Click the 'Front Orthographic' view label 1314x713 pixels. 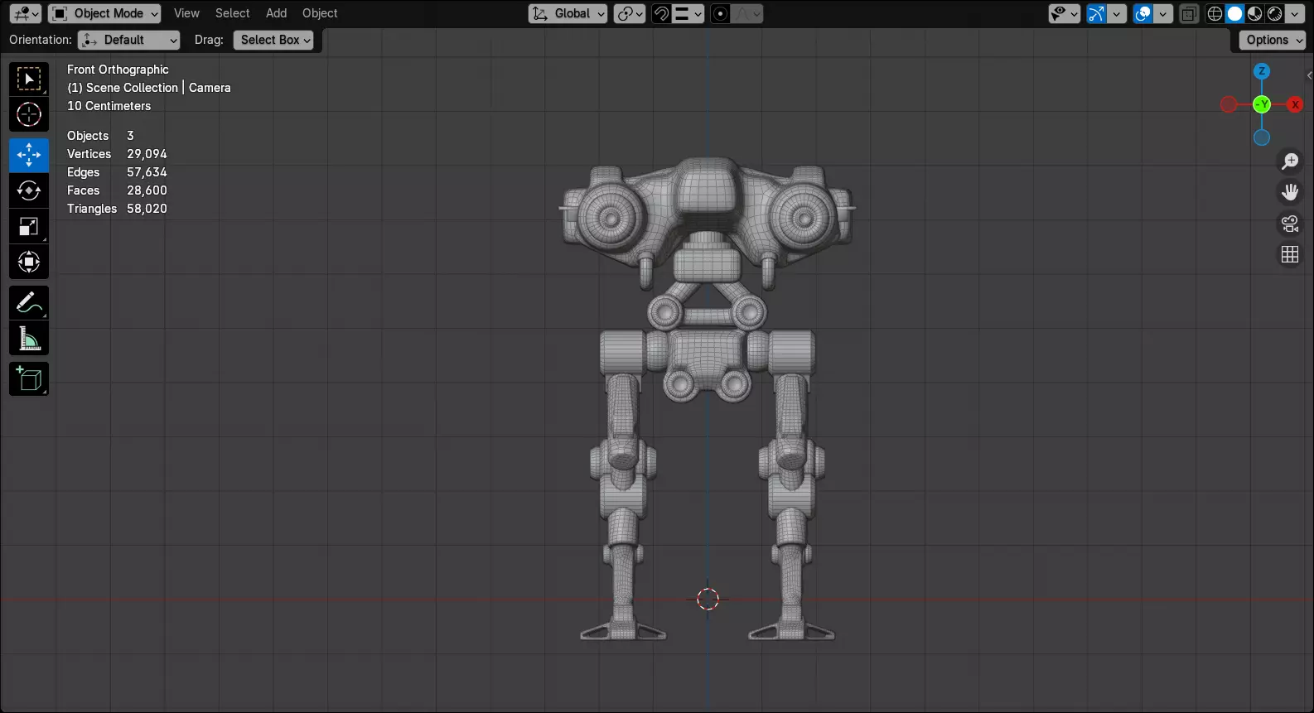click(x=118, y=70)
